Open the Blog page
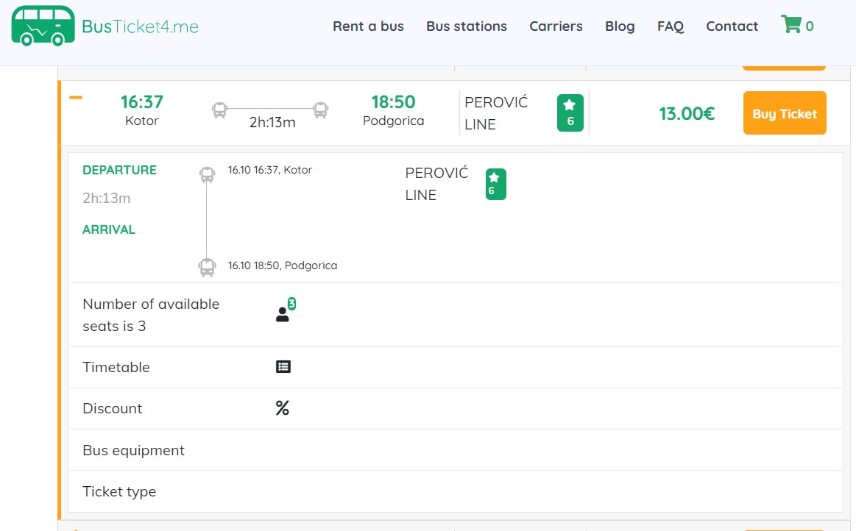Viewport: 856px width, 531px height. click(620, 26)
